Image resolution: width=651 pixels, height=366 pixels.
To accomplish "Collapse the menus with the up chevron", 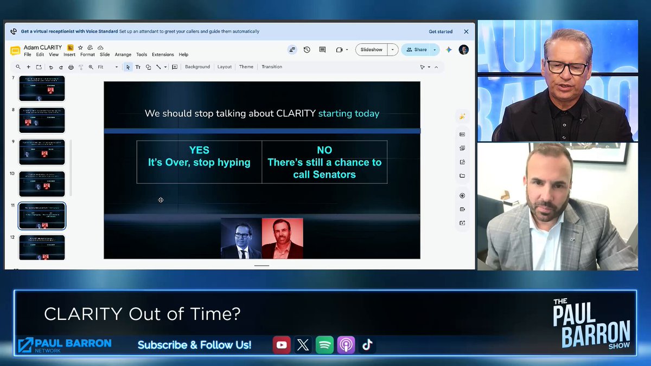I will coord(436,67).
